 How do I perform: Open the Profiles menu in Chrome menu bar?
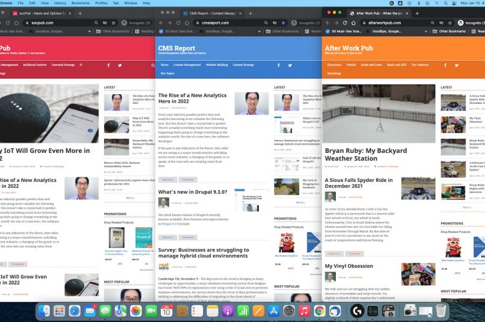point(101,3)
